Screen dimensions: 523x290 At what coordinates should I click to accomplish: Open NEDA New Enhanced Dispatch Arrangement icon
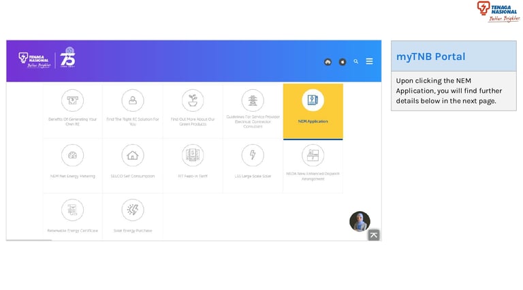(313, 155)
